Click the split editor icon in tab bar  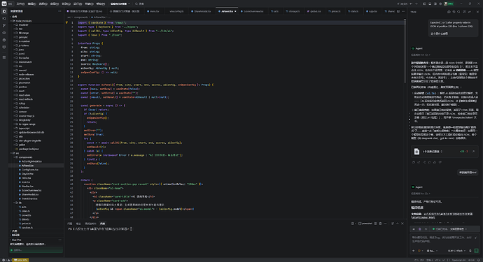398,11
